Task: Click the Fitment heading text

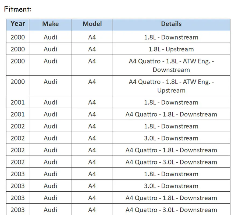Action: click(18, 9)
